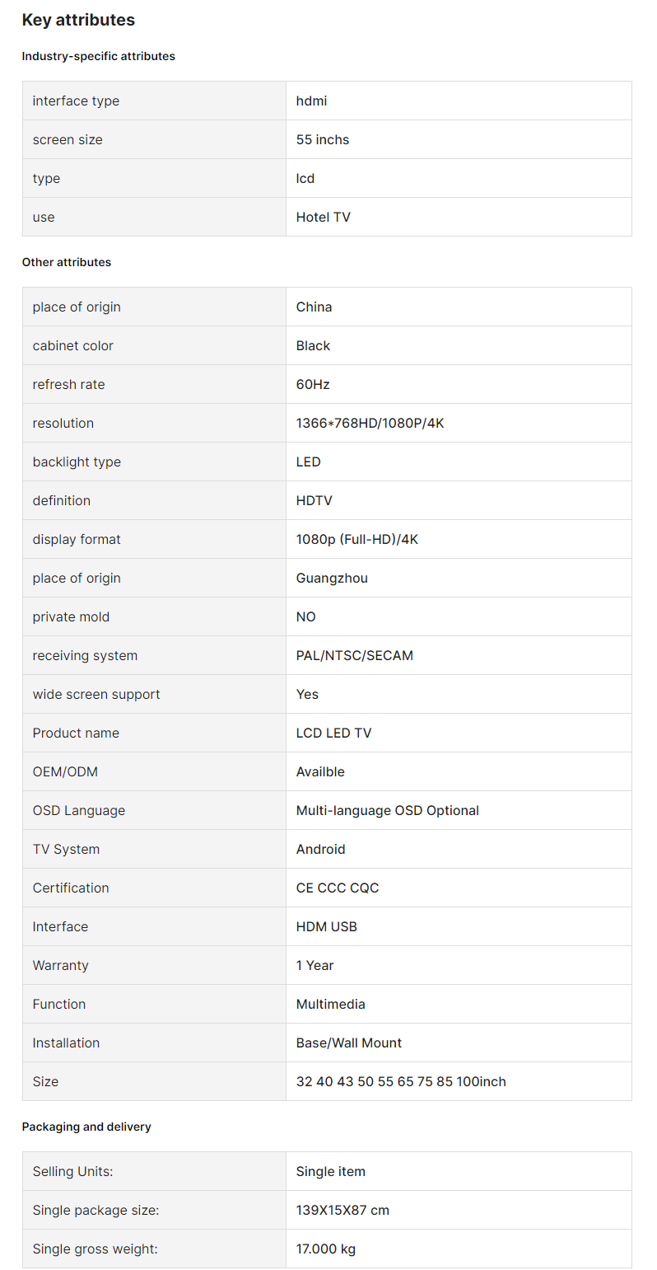Screen dimensions: 657x1270
Task: Click the backlight type label
Action: [x=77, y=462]
